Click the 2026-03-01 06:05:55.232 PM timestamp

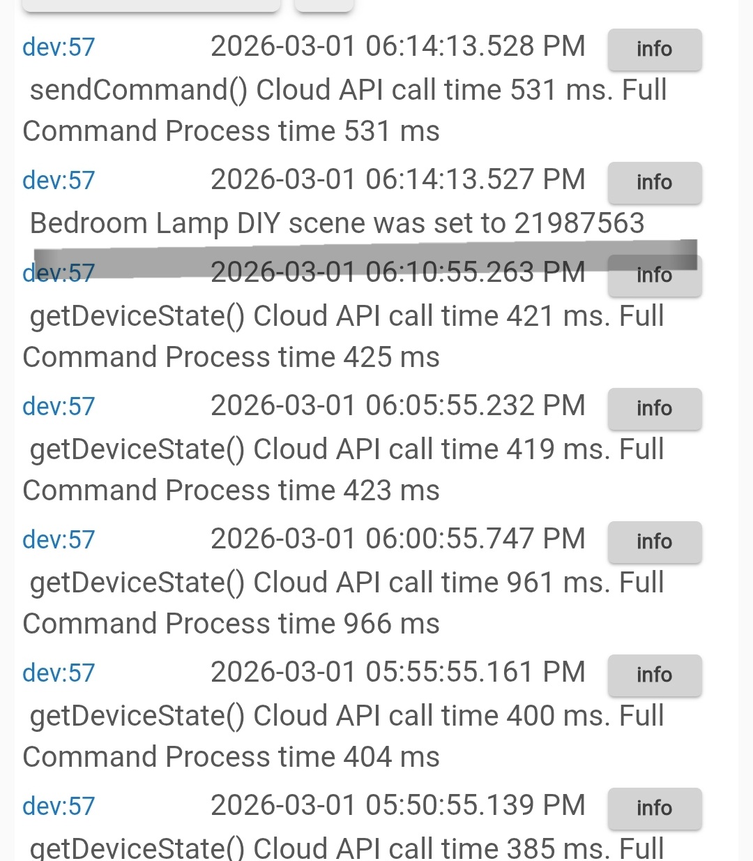397,406
